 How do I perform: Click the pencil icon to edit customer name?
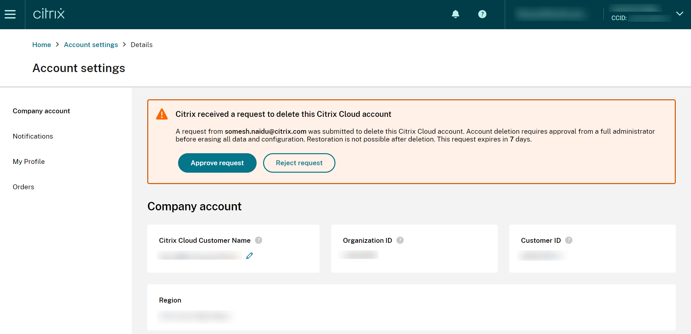pos(249,256)
